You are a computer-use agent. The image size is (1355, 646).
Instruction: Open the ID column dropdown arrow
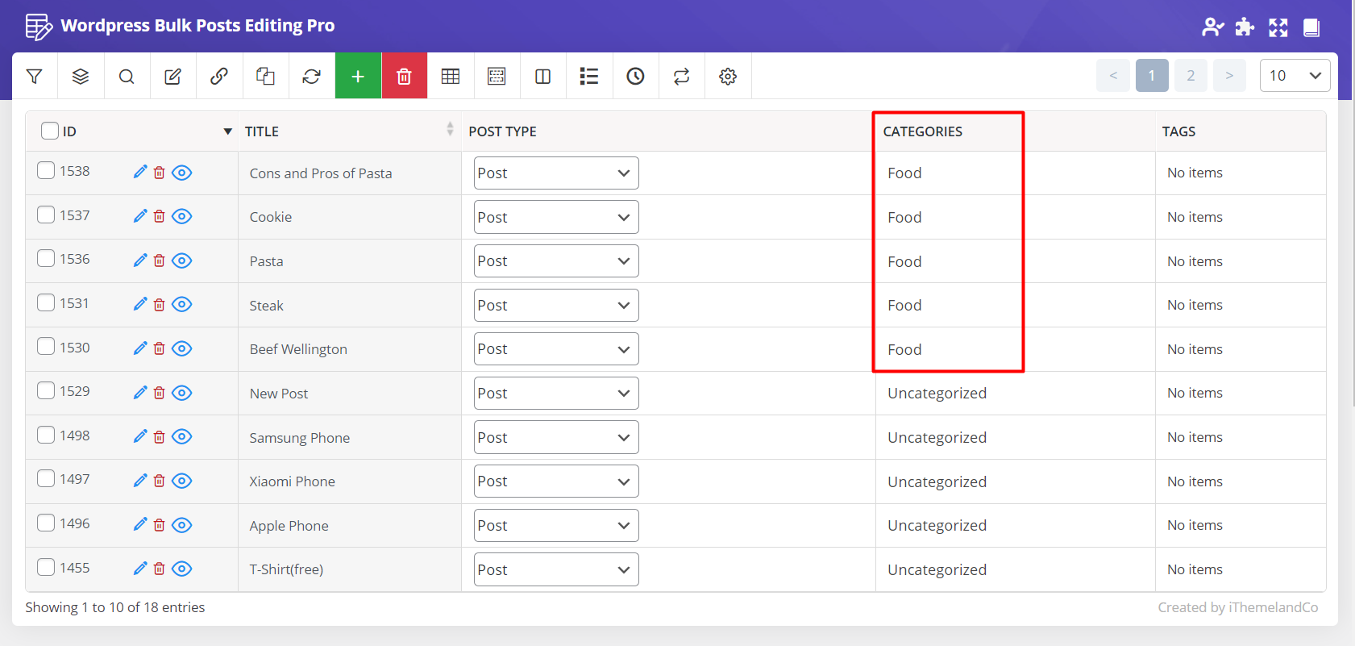tap(228, 131)
